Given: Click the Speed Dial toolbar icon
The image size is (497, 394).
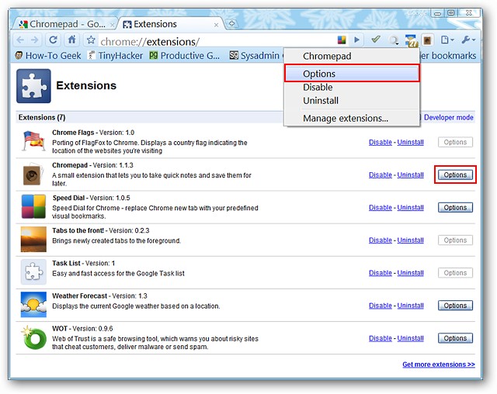Looking at the screenshot, I should 342,40.
